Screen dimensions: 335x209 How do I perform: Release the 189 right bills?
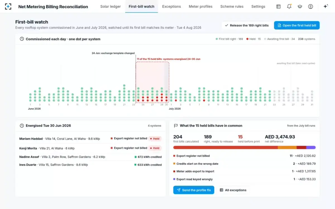pyautogui.click(x=247, y=25)
